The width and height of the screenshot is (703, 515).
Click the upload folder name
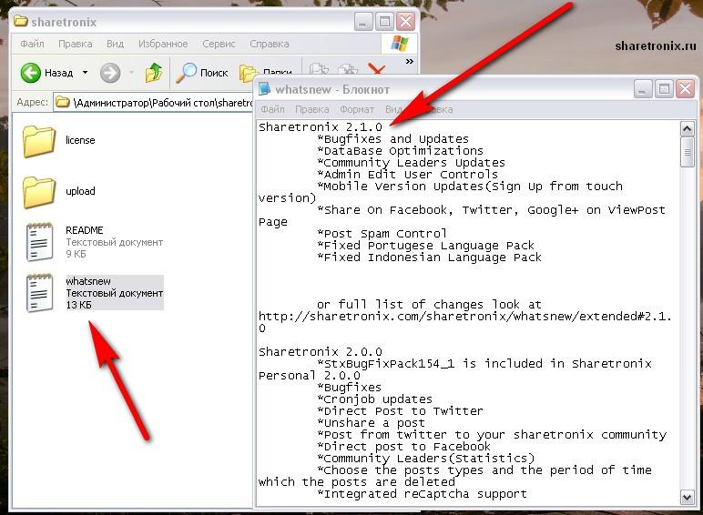click(x=80, y=191)
